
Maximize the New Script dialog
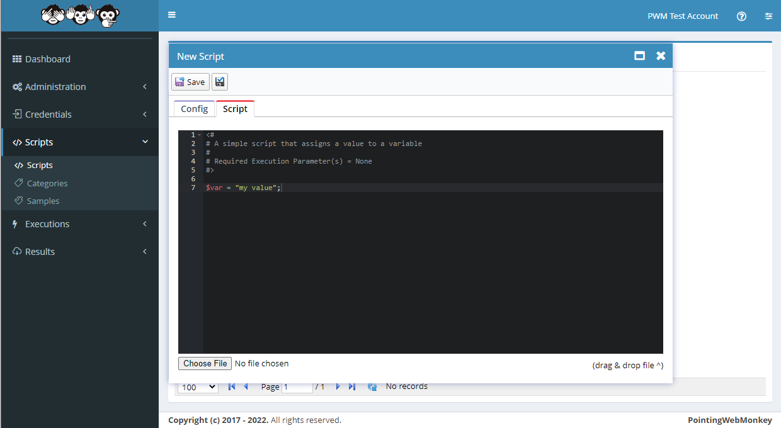(x=639, y=56)
